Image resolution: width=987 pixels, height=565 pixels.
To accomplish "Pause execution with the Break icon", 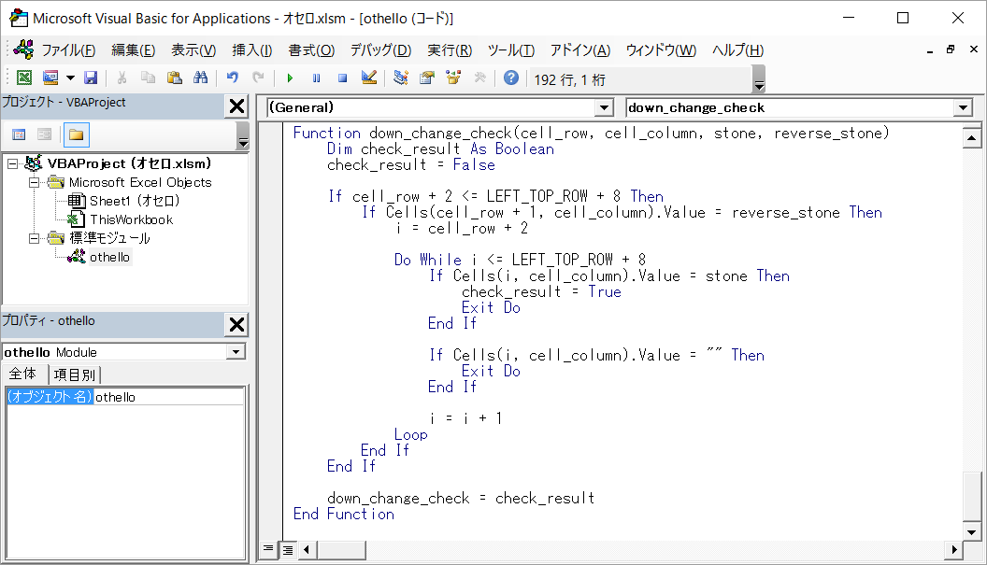I will (x=317, y=78).
